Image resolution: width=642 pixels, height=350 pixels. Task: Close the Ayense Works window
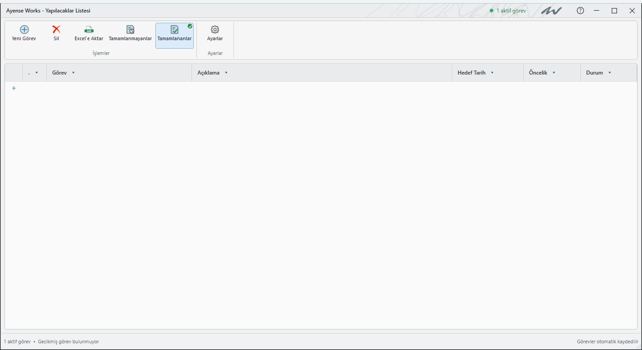tap(632, 11)
